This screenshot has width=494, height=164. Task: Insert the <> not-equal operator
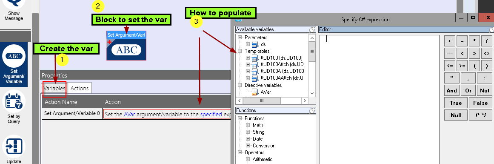point(487,54)
